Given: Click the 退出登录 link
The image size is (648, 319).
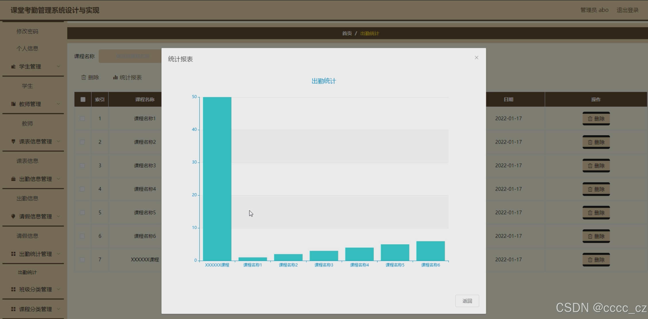Looking at the screenshot, I should (627, 10).
